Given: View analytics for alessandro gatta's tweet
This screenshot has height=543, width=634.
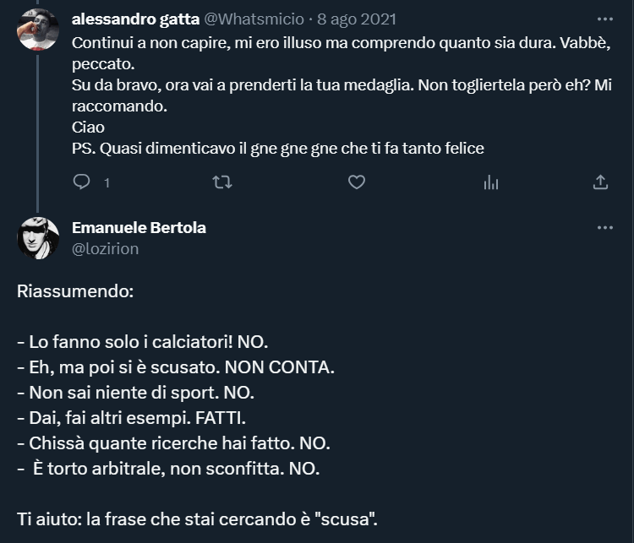Looking at the screenshot, I should (491, 182).
